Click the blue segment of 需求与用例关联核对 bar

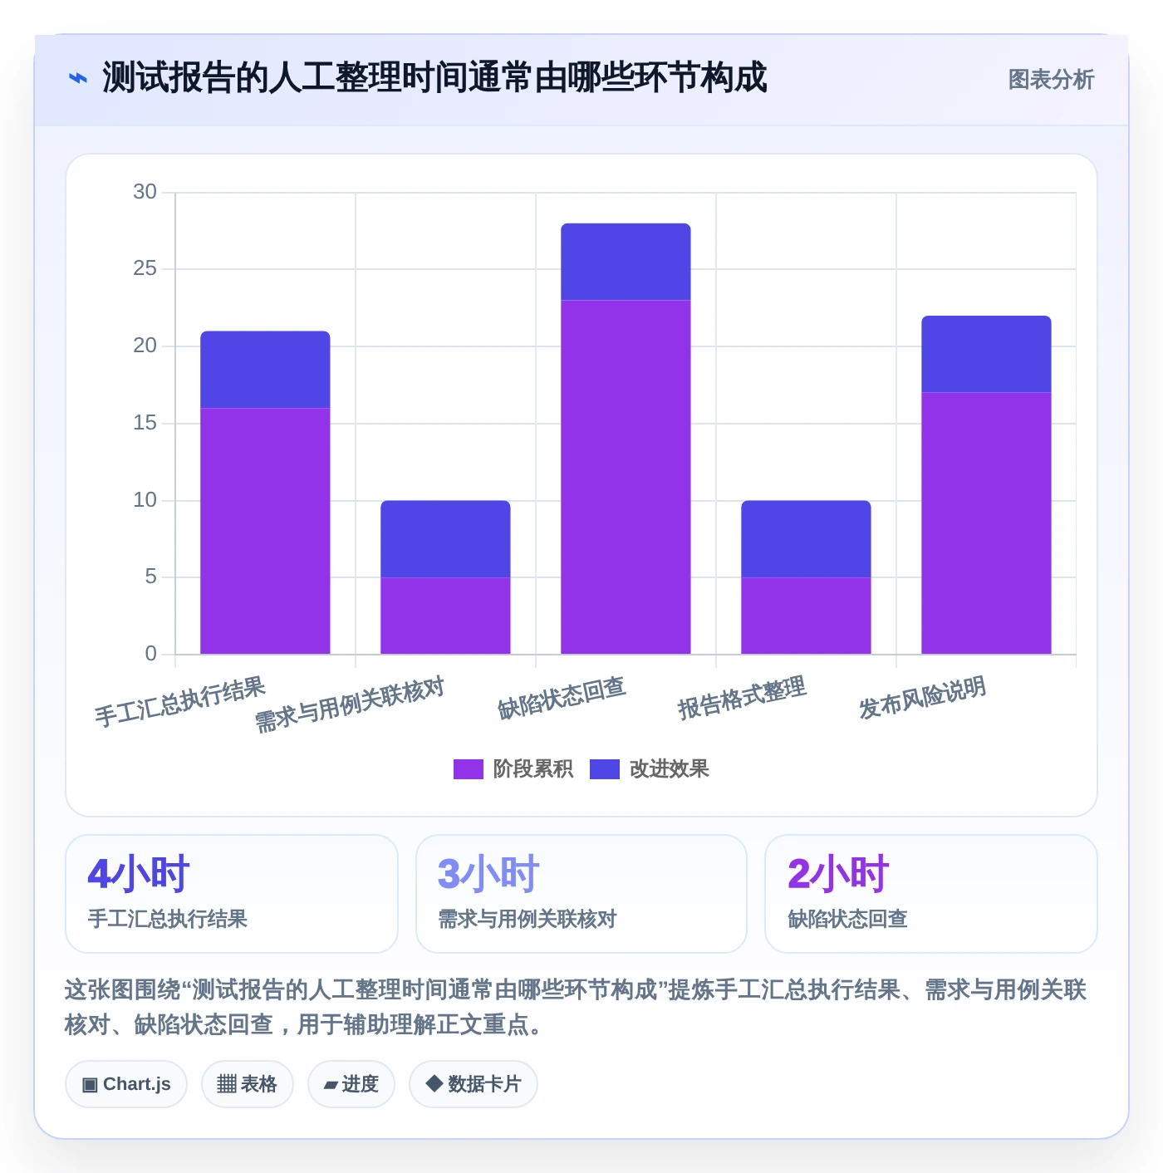pos(445,539)
